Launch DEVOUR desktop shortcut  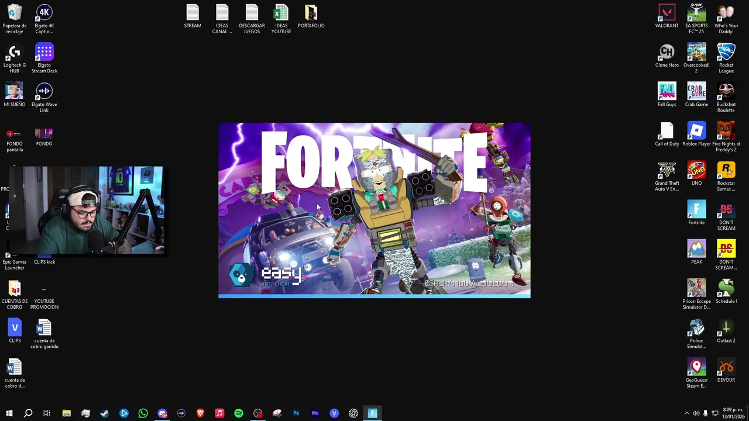click(x=726, y=370)
